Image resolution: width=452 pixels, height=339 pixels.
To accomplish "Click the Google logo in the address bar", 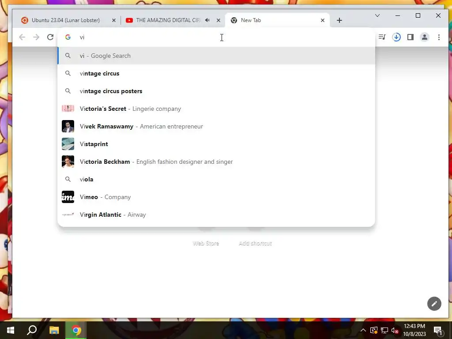I will point(68,37).
